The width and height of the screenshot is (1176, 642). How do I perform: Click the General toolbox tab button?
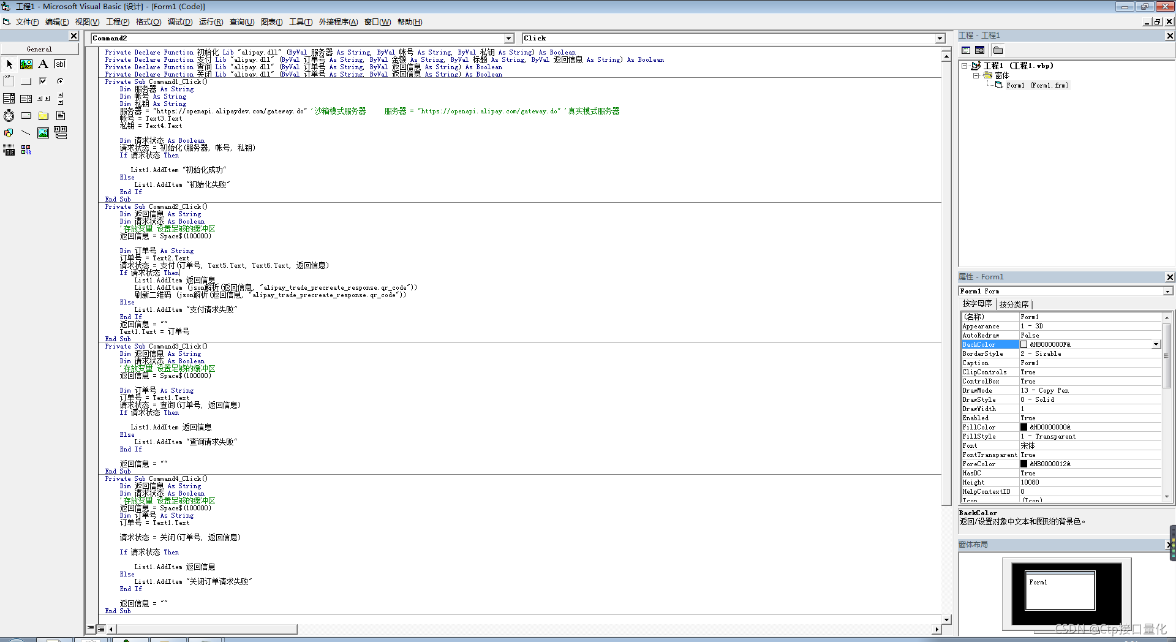(x=39, y=49)
